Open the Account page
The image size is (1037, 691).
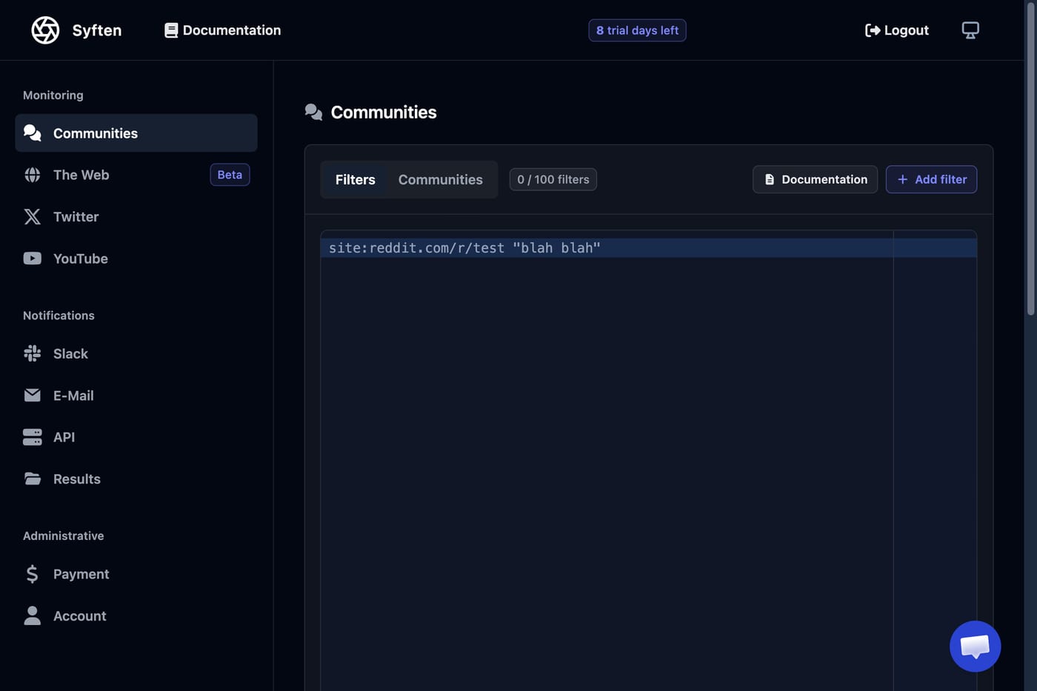click(x=136, y=615)
